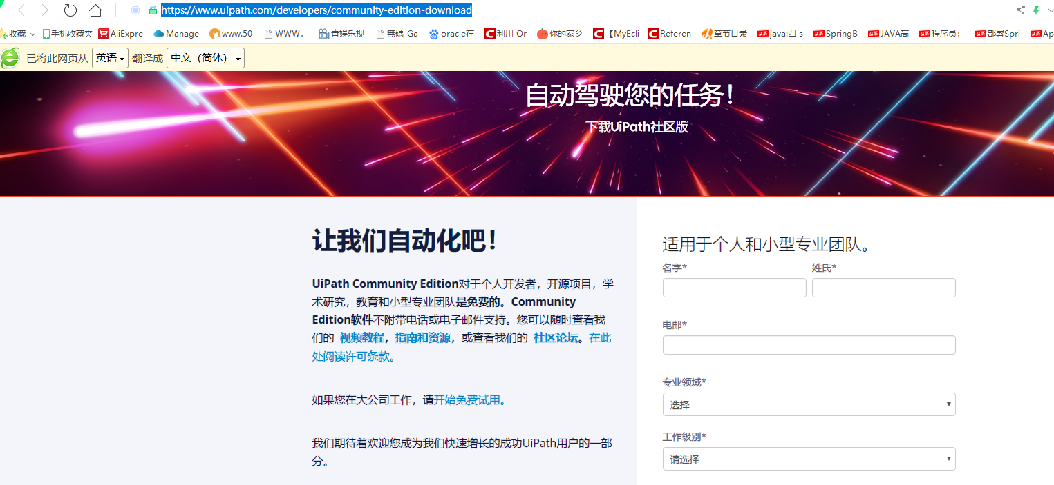1054x485 pixels.
Task: Click the 开始免费试用 link
Action: [469, 399]
